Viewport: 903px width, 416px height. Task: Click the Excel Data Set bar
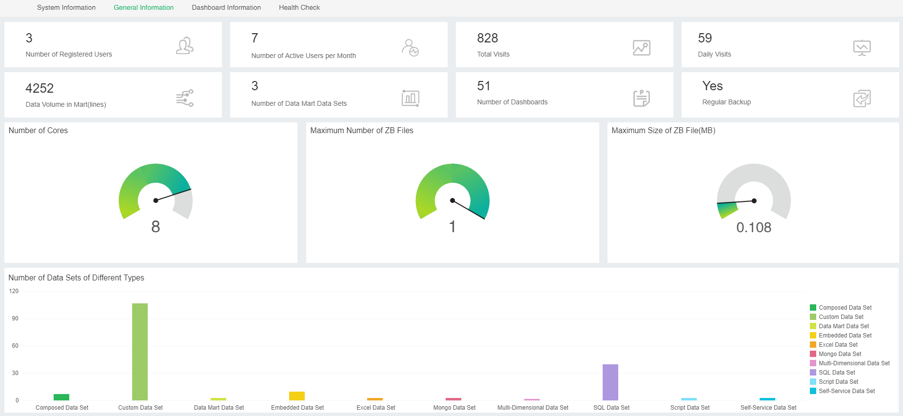coord(375,399)
